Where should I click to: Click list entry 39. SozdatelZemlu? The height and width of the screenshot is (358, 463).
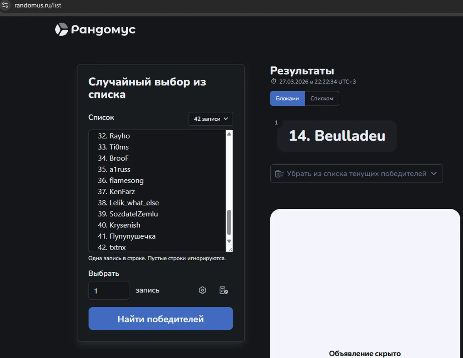click(x=128, y=214)
